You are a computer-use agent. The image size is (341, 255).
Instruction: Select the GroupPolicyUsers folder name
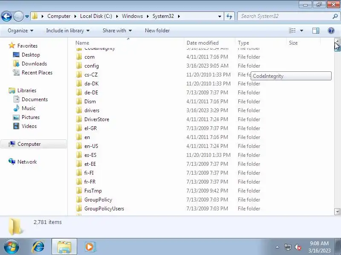[x=104, y=209]
